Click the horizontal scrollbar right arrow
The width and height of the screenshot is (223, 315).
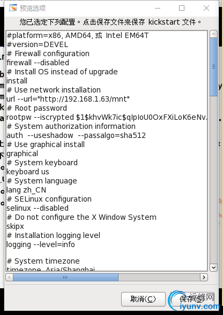pyautogui.click(x=204, y=277)
